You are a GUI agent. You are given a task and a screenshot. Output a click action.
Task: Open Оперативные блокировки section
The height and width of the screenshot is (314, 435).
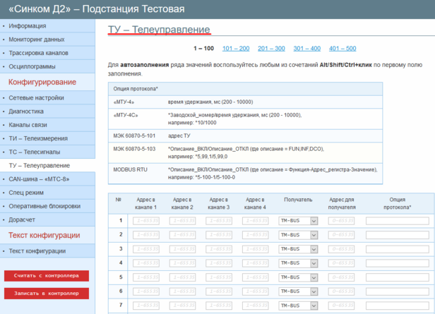(44, 206)
